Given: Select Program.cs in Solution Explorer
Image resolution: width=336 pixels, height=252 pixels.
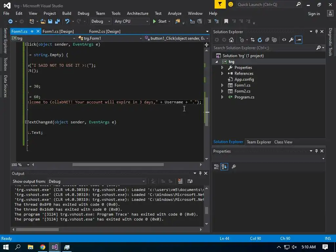Looking at the screenshot, I should coord(244,97).
